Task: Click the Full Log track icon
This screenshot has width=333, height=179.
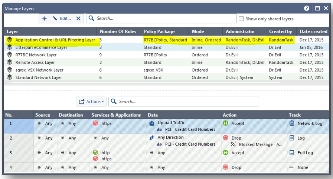Action: (x=292, y=153)
